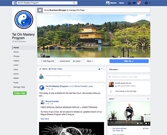Click the blue Sign Up button
The image size is (167, 135).
pos(129,61)
